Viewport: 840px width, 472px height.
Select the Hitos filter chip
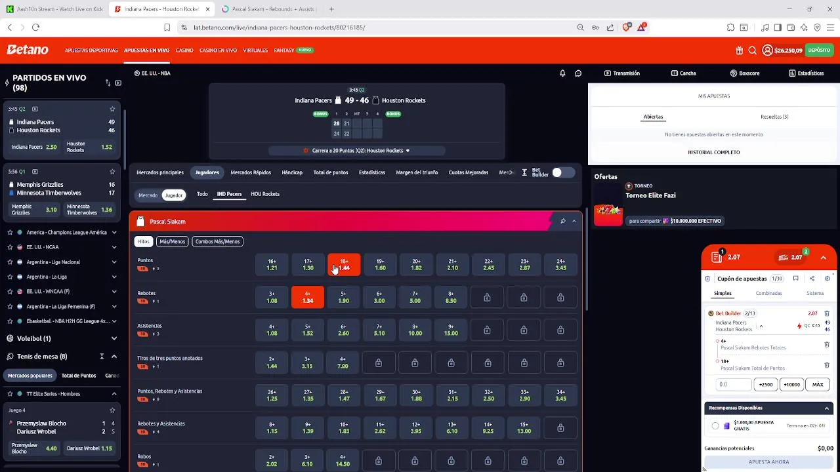pos(144,241)
